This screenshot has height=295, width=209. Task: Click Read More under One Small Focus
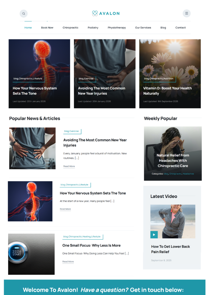68,262
